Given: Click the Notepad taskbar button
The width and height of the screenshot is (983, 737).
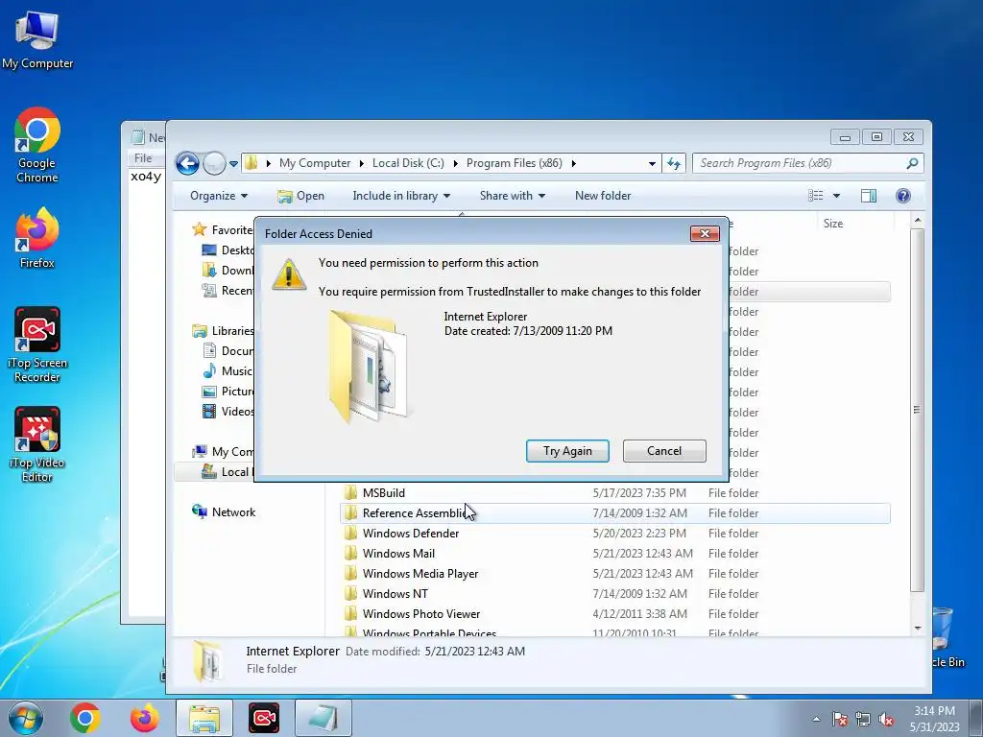Looking at the screenshot, I should pyautogui.click(x=324, y=718).
